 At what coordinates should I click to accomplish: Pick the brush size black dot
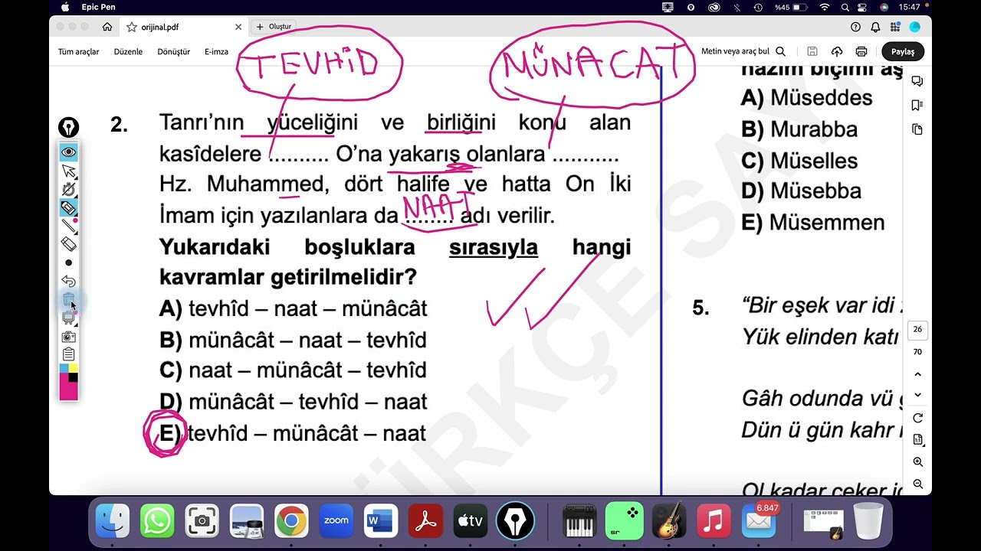pyautogui.click(x=69, y=262)
